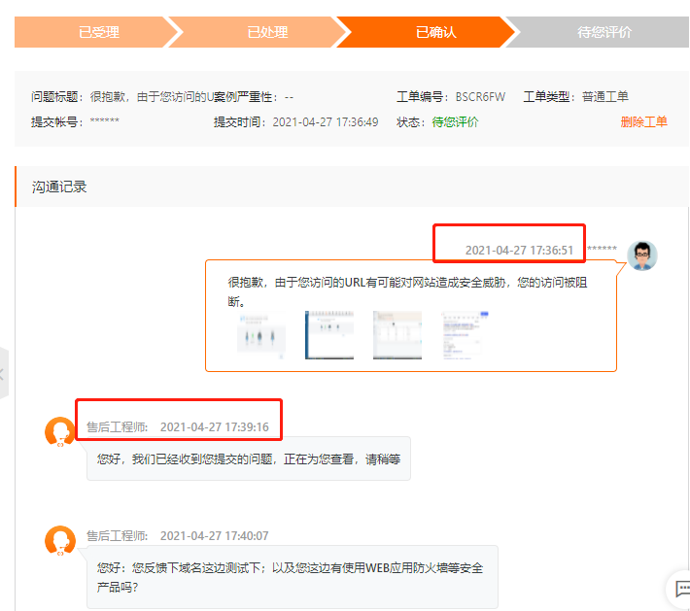The width and height of the screenshot is (690, 611).
Task: Open the fourth attached screenshot thumbnail
Action: pyautogui.click(x=465, y=335)
